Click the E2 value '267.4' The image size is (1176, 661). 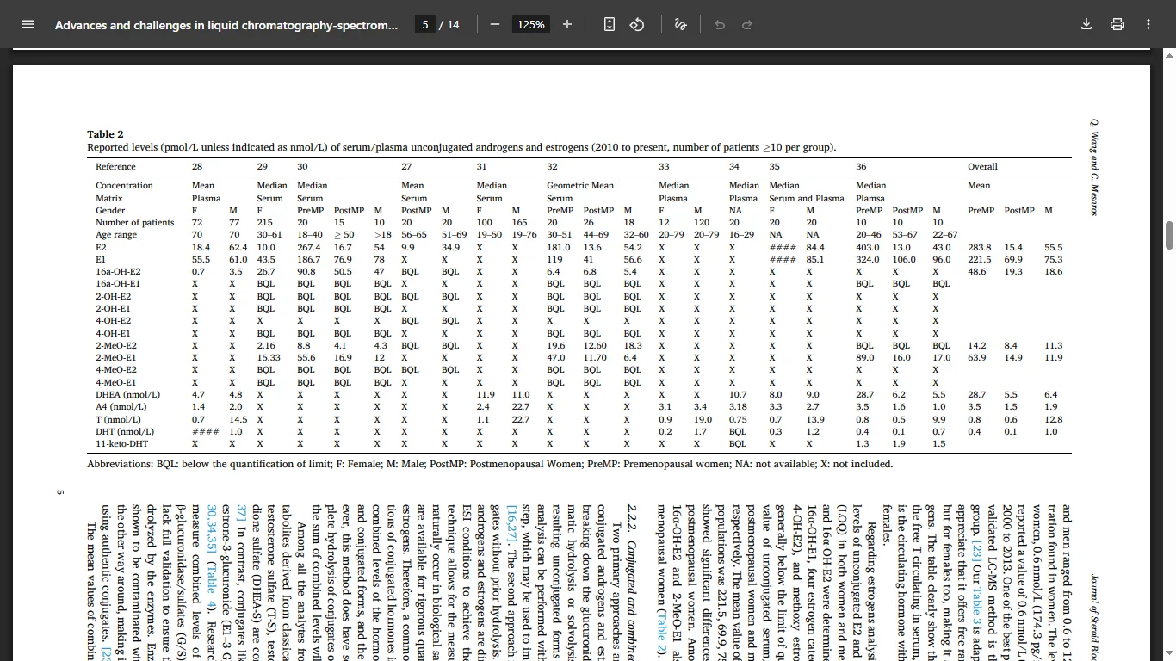click(x=308, y=248)
